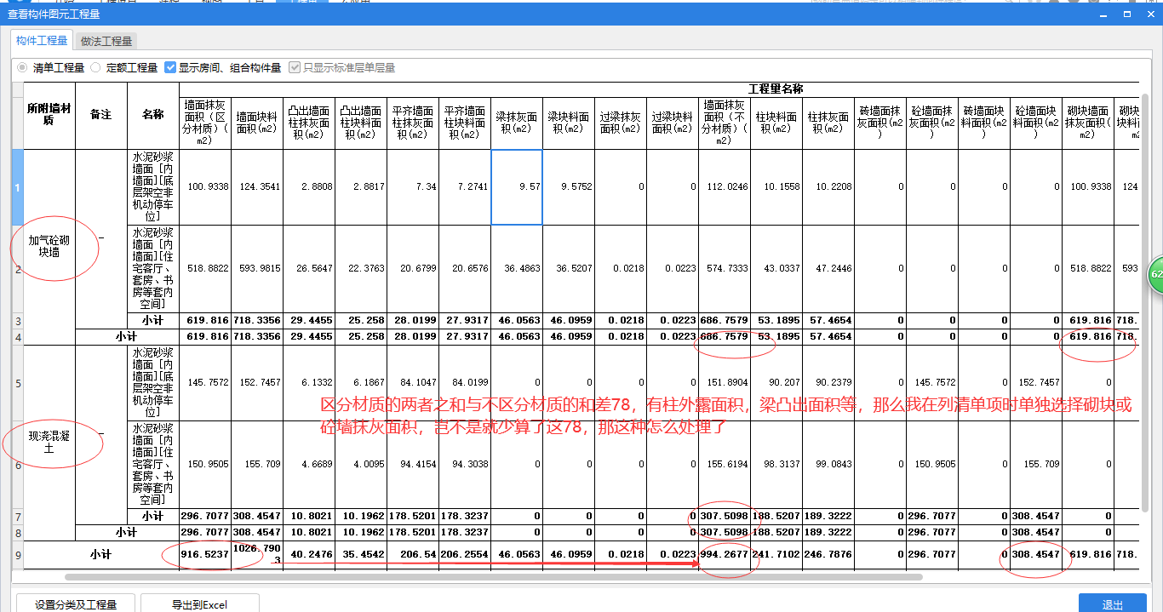
Task: Click the 砼墙面抹灰面积 column header
Action: 932,123
